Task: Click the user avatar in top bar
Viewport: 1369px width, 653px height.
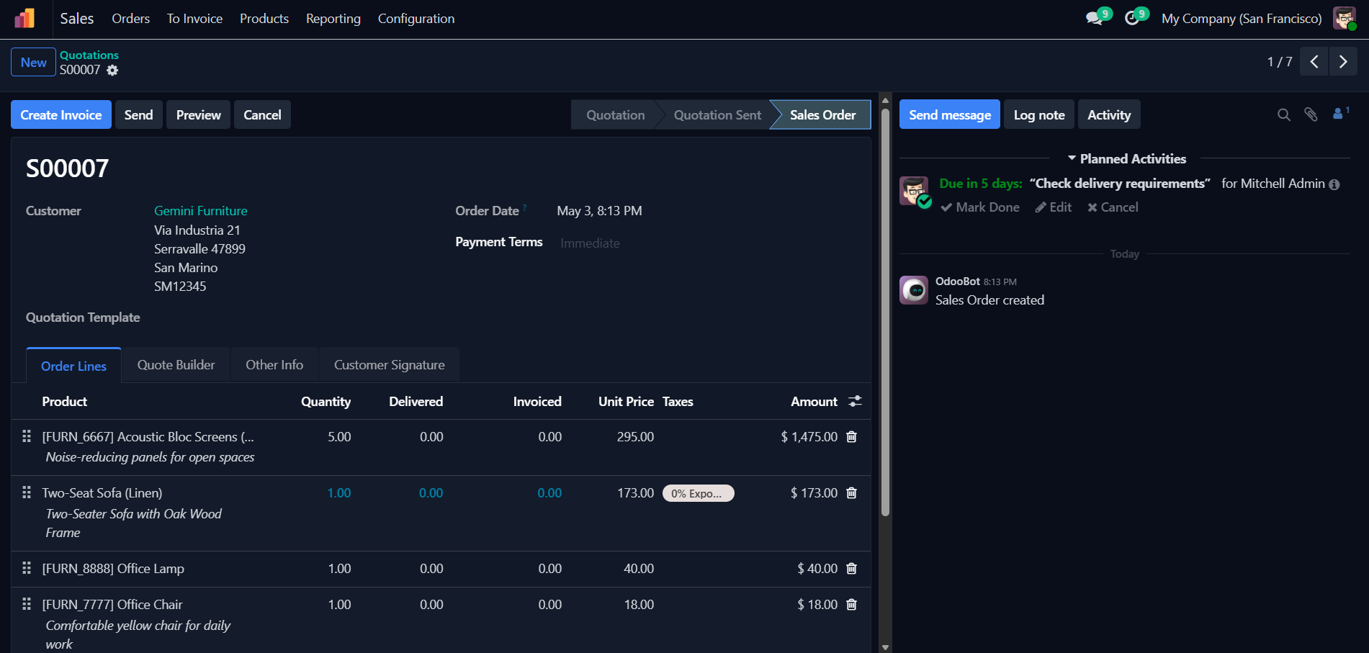Action: pyautogui.click(x=1344, y=18)
